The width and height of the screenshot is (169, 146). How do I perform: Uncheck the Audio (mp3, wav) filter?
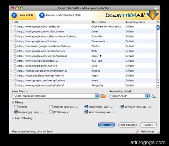[86, 107]
